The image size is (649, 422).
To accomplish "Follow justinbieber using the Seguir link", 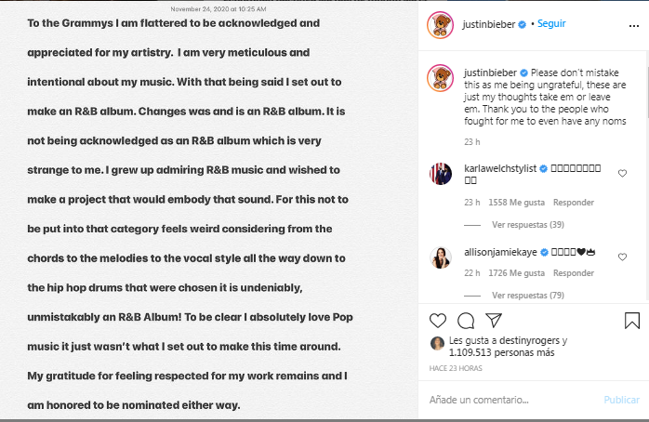I will (550, 24).
